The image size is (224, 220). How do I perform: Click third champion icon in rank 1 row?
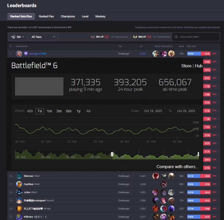coord(171,54)
